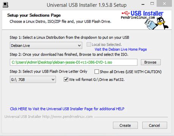
Task: Click the ISO file path field
Action: click(74, 62)
